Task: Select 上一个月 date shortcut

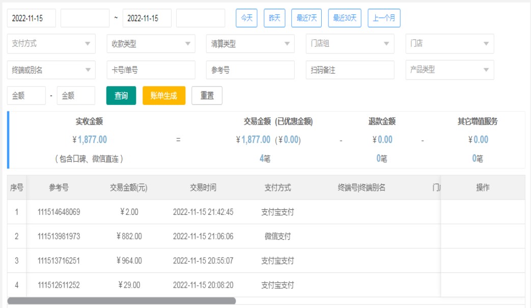Action: click(x=384, y=18)
